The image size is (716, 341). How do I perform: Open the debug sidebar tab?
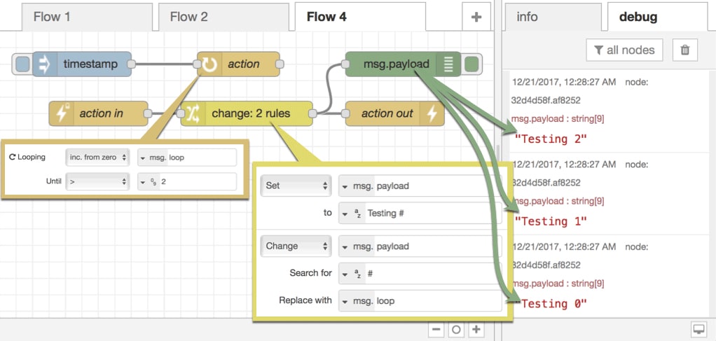pos(658,18)
